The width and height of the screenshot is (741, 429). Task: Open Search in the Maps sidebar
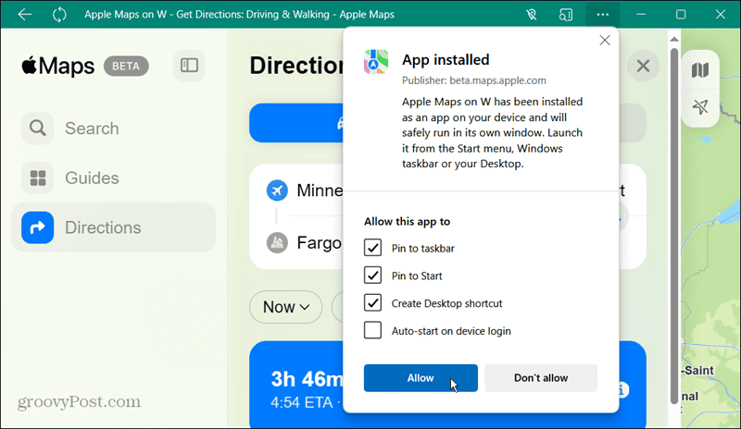coord(113,129)
